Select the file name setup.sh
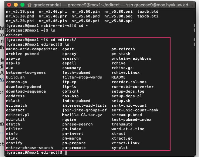 click(121, 101)
